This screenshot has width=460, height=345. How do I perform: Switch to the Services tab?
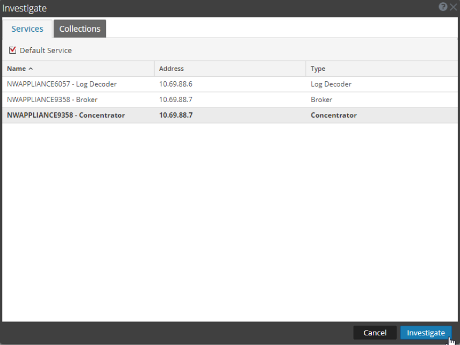point(27,28)
